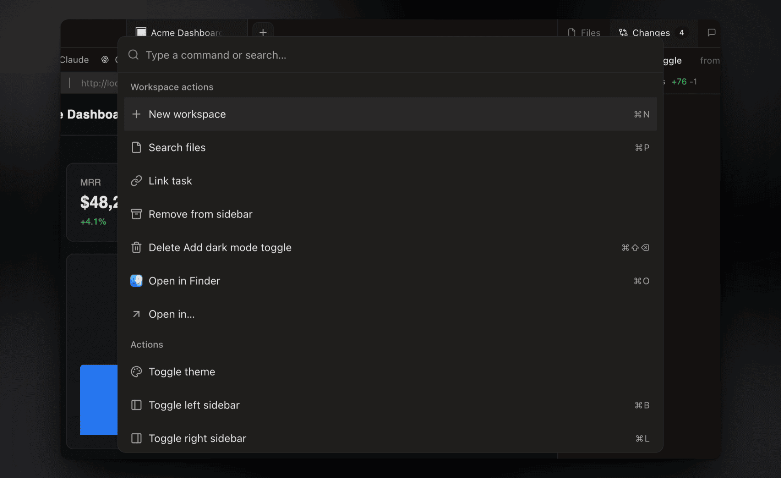Select Delete Add dark mode toggle command

point(390,248)
